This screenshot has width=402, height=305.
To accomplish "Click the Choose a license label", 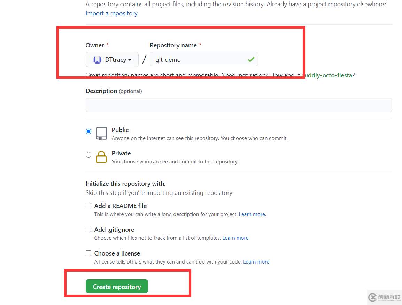I will coord(117,253).
